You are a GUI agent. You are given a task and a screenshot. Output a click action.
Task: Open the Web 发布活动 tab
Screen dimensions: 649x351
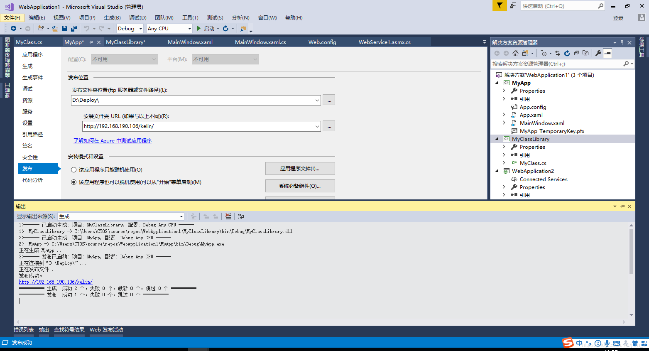[x=106, y=330]
